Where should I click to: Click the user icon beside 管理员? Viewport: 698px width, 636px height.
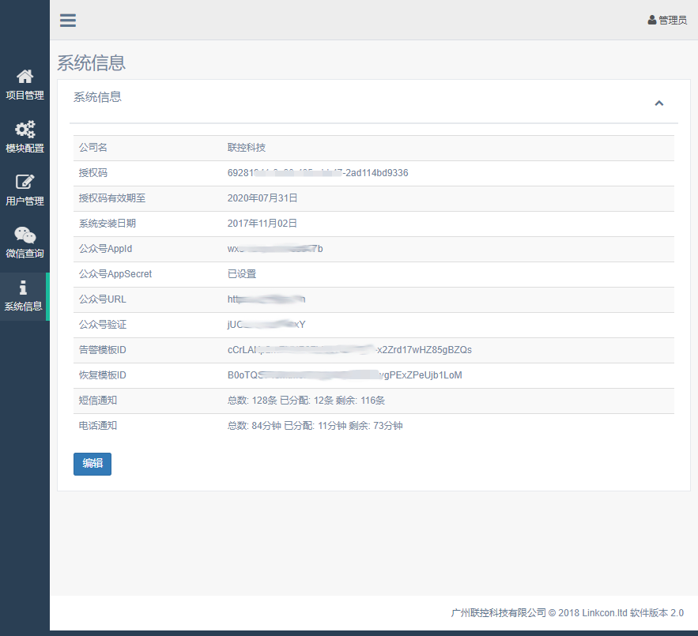tap(652, 21)
